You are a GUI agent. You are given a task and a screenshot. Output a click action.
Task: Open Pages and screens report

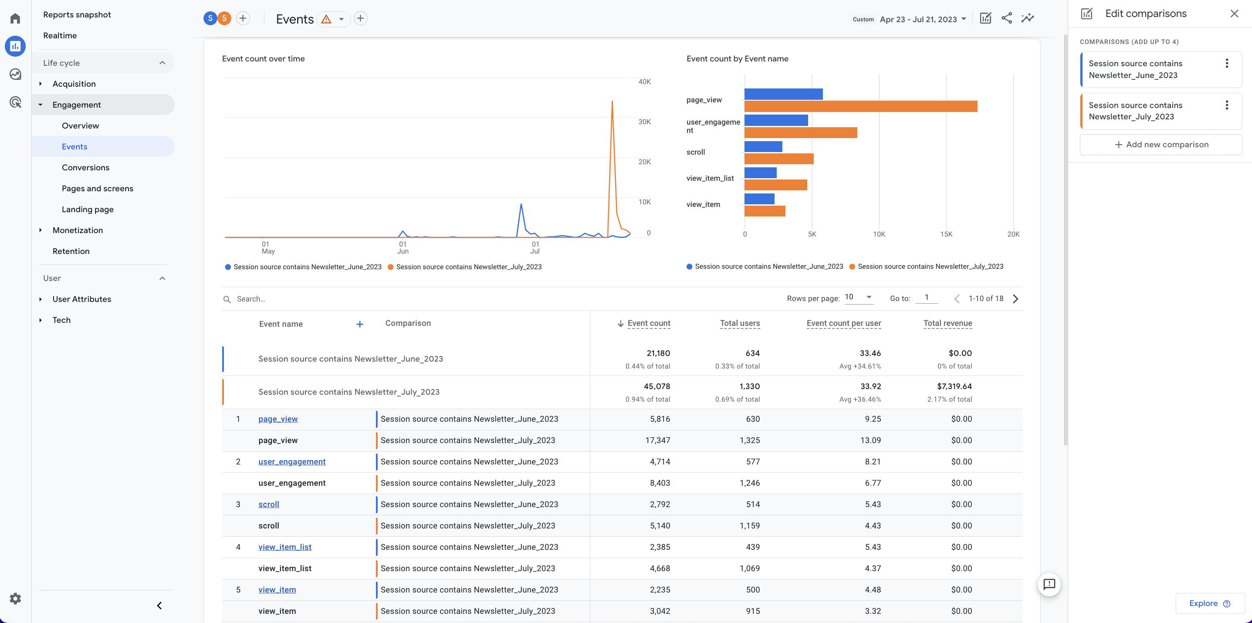click(97, 188)
